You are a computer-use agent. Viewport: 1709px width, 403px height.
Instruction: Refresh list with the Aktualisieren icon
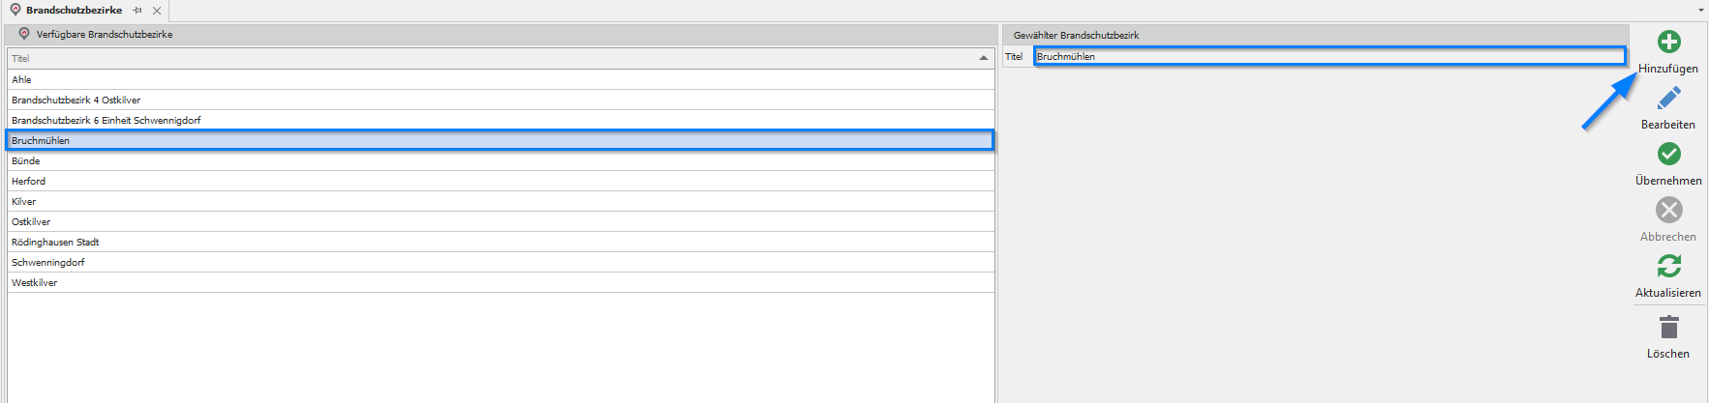tap(1668, 266)
